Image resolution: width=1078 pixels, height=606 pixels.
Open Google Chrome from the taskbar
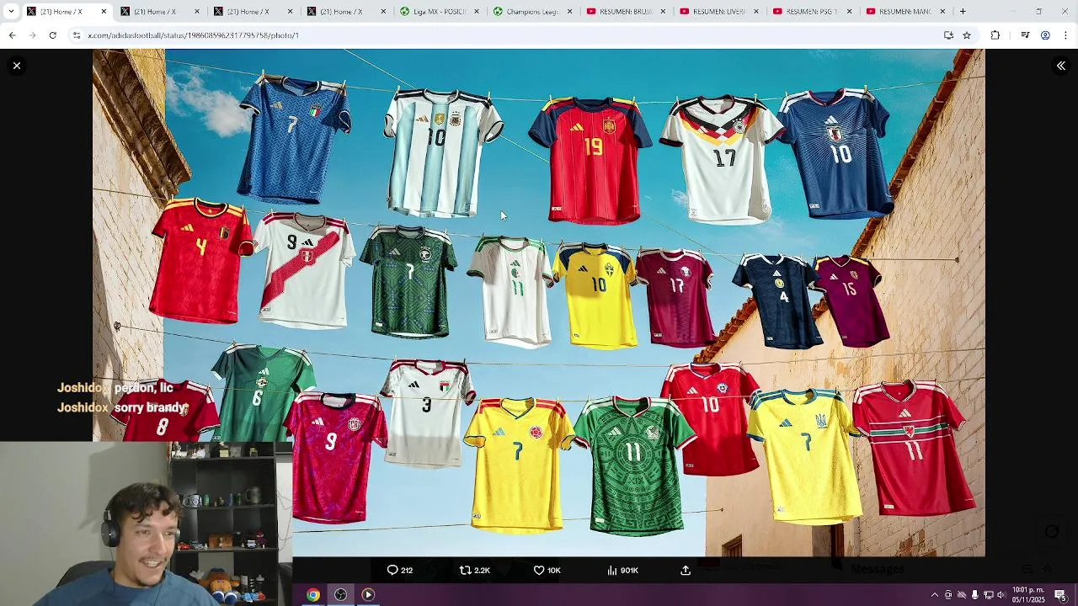[x=313, y=595]
